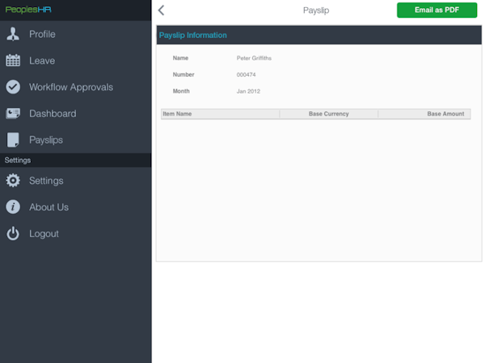This screenshot has width=485, height=363.
Task: Click the Profile person icon
Action: coord(13,34)
